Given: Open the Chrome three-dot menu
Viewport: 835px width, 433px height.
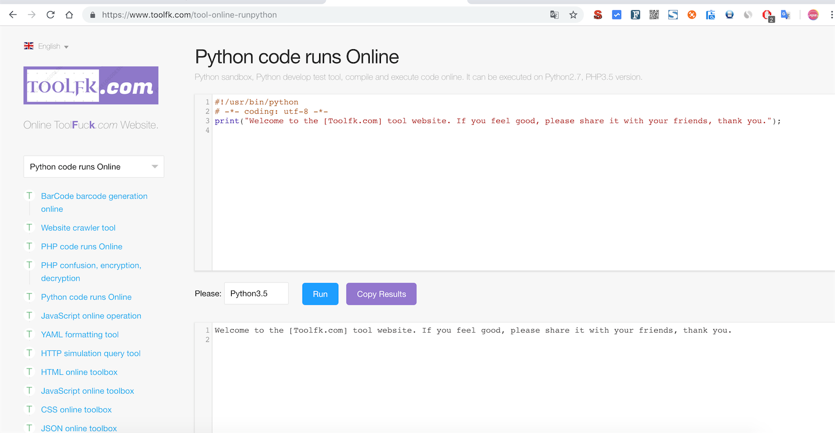Looking at the screenshot, I should pos(831,15).
